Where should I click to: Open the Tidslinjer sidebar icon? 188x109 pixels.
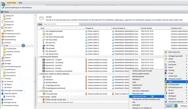pos(2,79)
